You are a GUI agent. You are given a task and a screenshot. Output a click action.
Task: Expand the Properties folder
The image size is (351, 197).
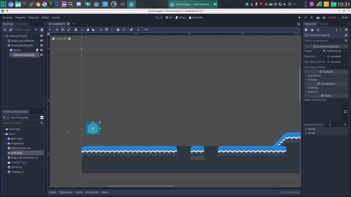pos(6,143)
